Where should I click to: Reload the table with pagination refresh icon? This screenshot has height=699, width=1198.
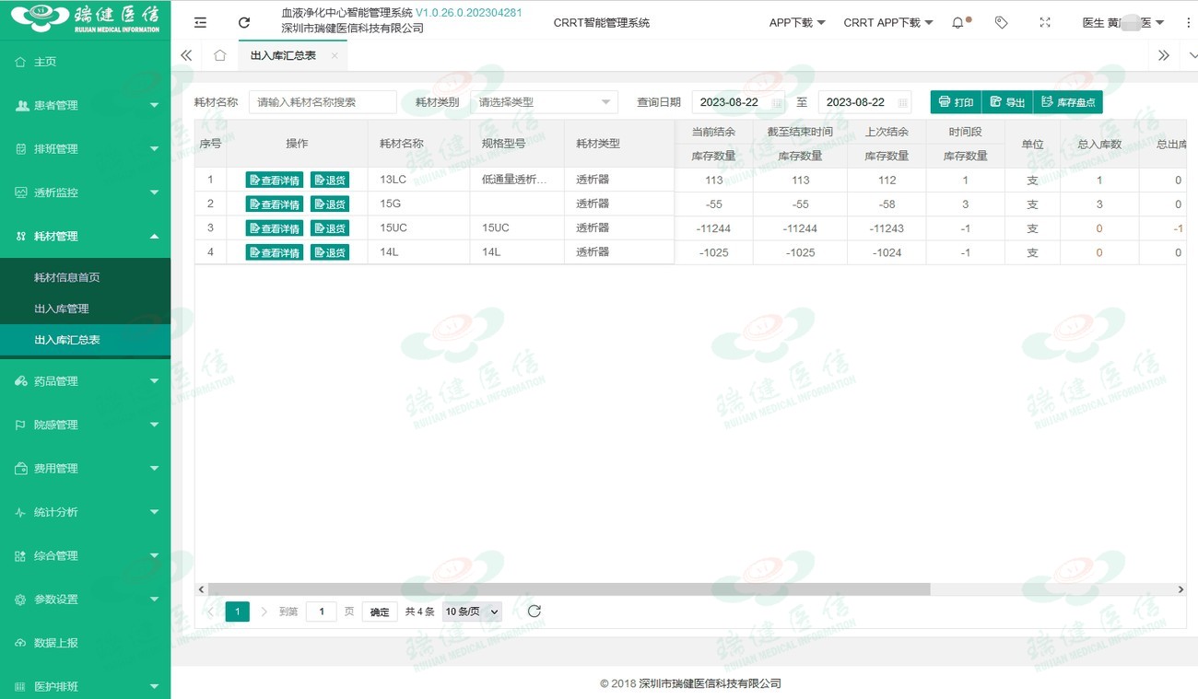pos(534,611)
